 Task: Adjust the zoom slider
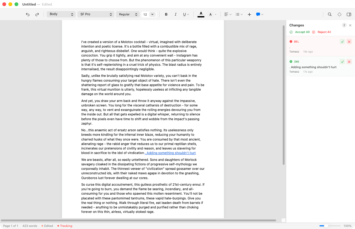[330, 226]
